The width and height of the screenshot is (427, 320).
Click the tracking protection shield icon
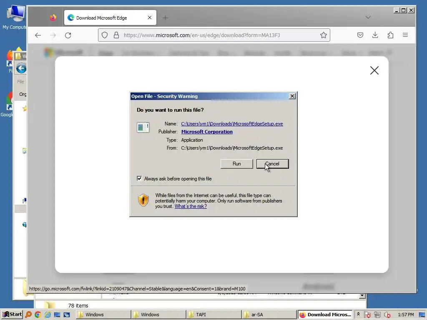tap(105, 35)
